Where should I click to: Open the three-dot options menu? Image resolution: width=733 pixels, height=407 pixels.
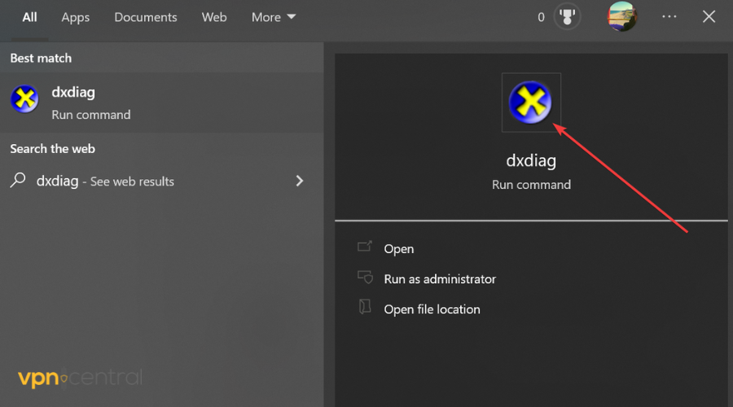click(x=669, y=17)
